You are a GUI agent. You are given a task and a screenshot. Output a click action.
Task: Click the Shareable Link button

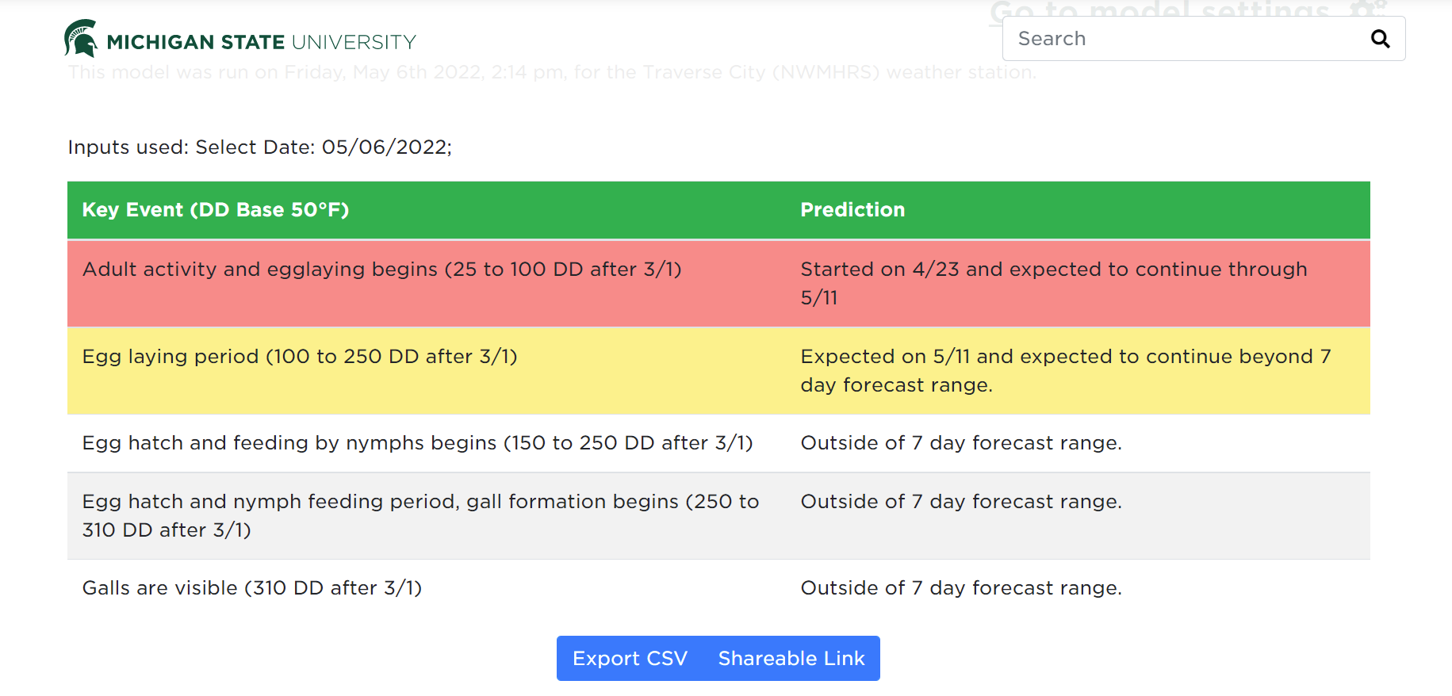click(x=791, y=658)
